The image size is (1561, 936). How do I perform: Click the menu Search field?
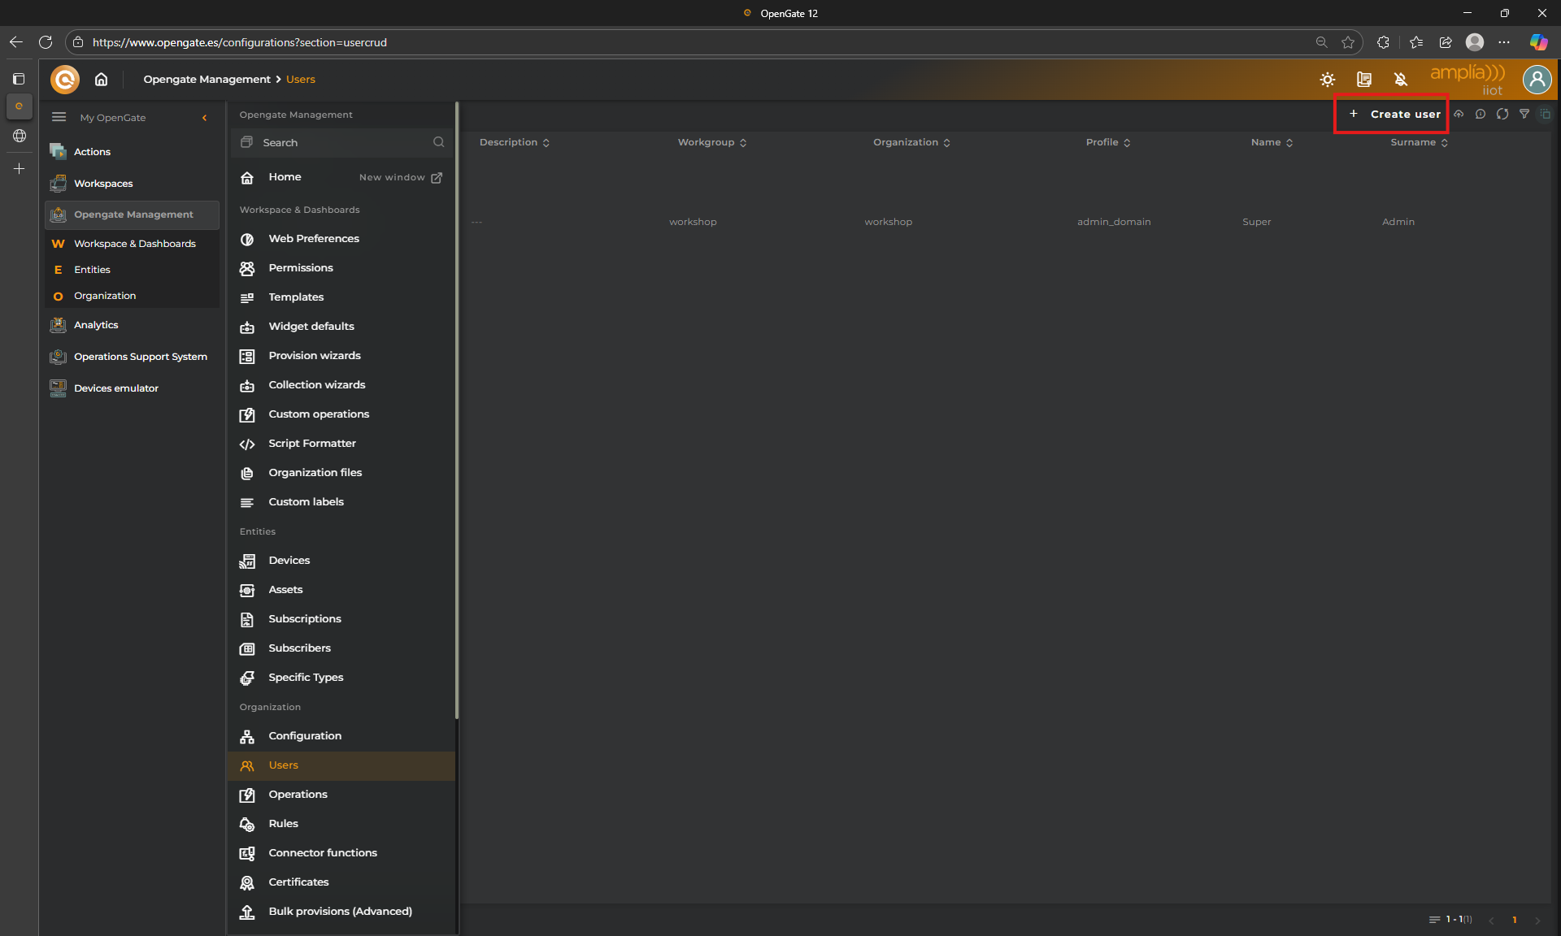point(341,143)
